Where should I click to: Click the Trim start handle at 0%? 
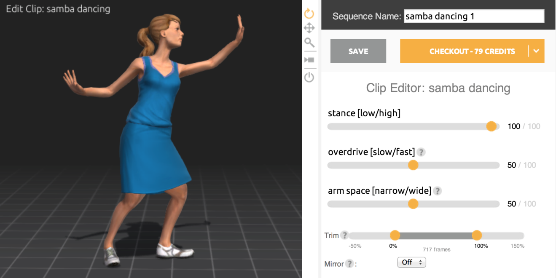click(395, 235)
